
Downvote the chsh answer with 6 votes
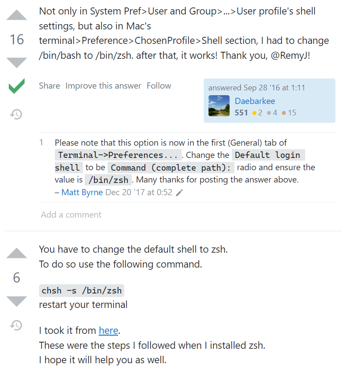click(17, 301)
